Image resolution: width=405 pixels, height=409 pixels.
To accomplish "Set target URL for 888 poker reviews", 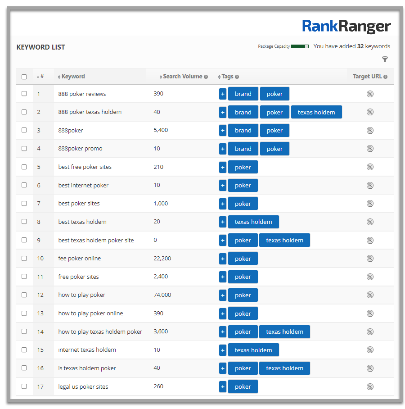I will pos(370,94).
